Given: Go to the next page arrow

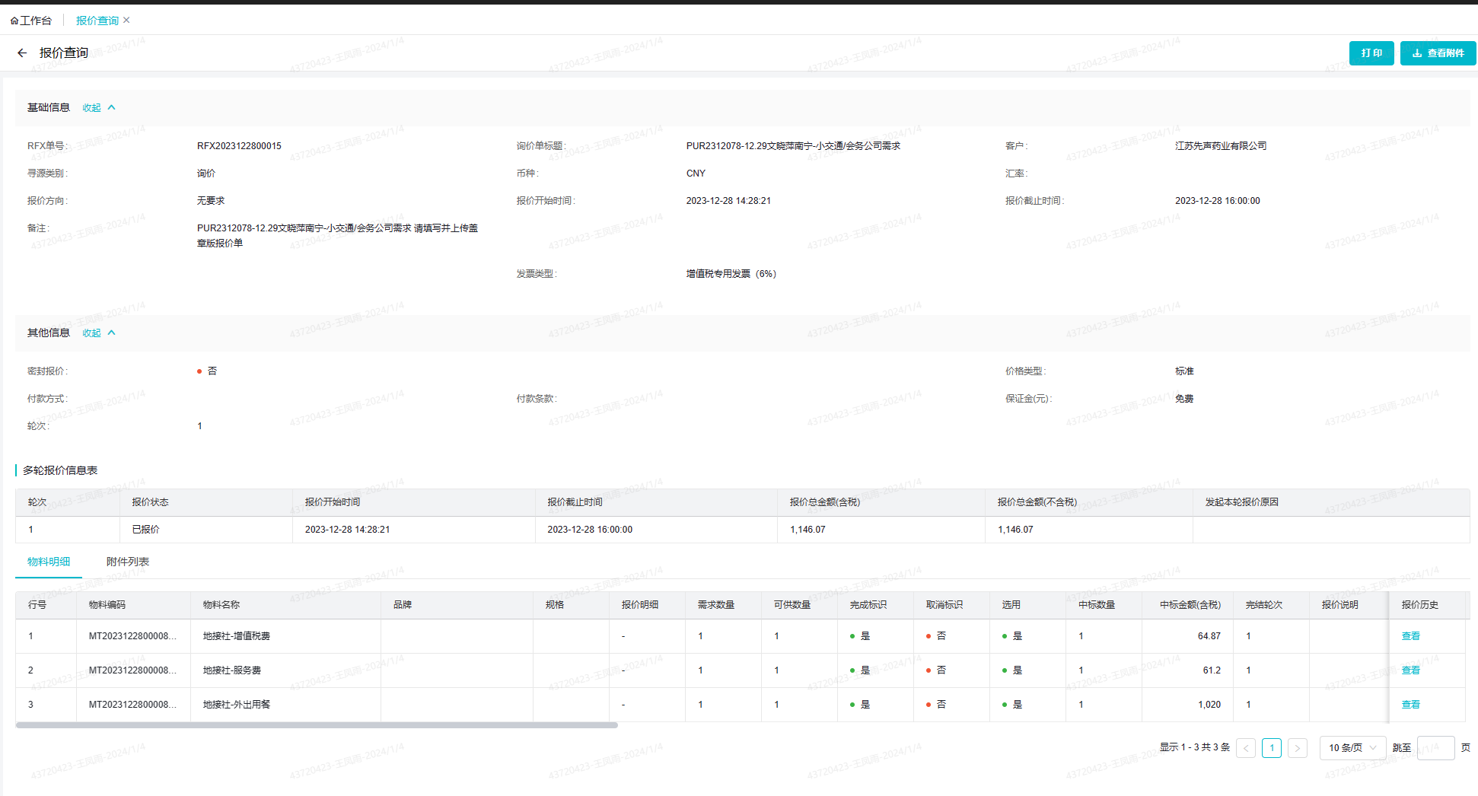Looking at the screenshot, I should 1298,748.
